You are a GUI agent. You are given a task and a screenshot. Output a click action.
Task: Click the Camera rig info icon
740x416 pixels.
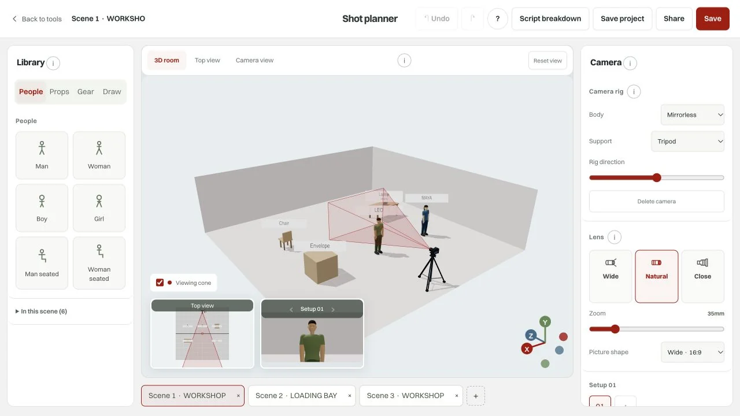(x=634, y=91)
